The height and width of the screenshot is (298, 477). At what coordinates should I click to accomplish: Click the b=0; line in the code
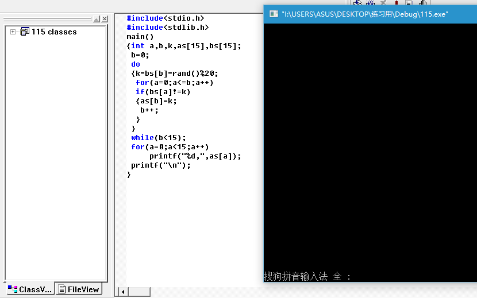coord(140,55)
